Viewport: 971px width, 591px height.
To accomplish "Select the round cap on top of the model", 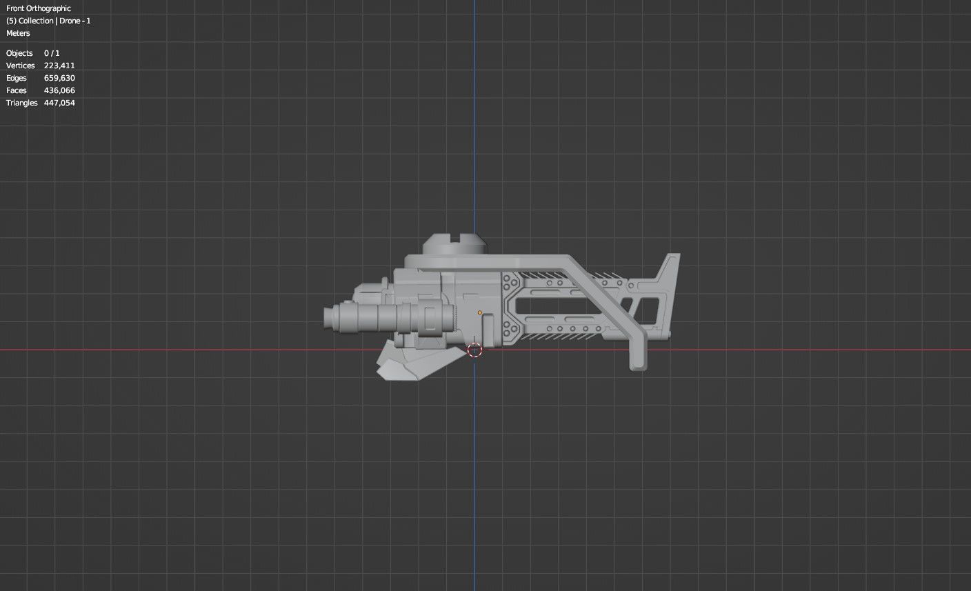I will pos(455,244).
